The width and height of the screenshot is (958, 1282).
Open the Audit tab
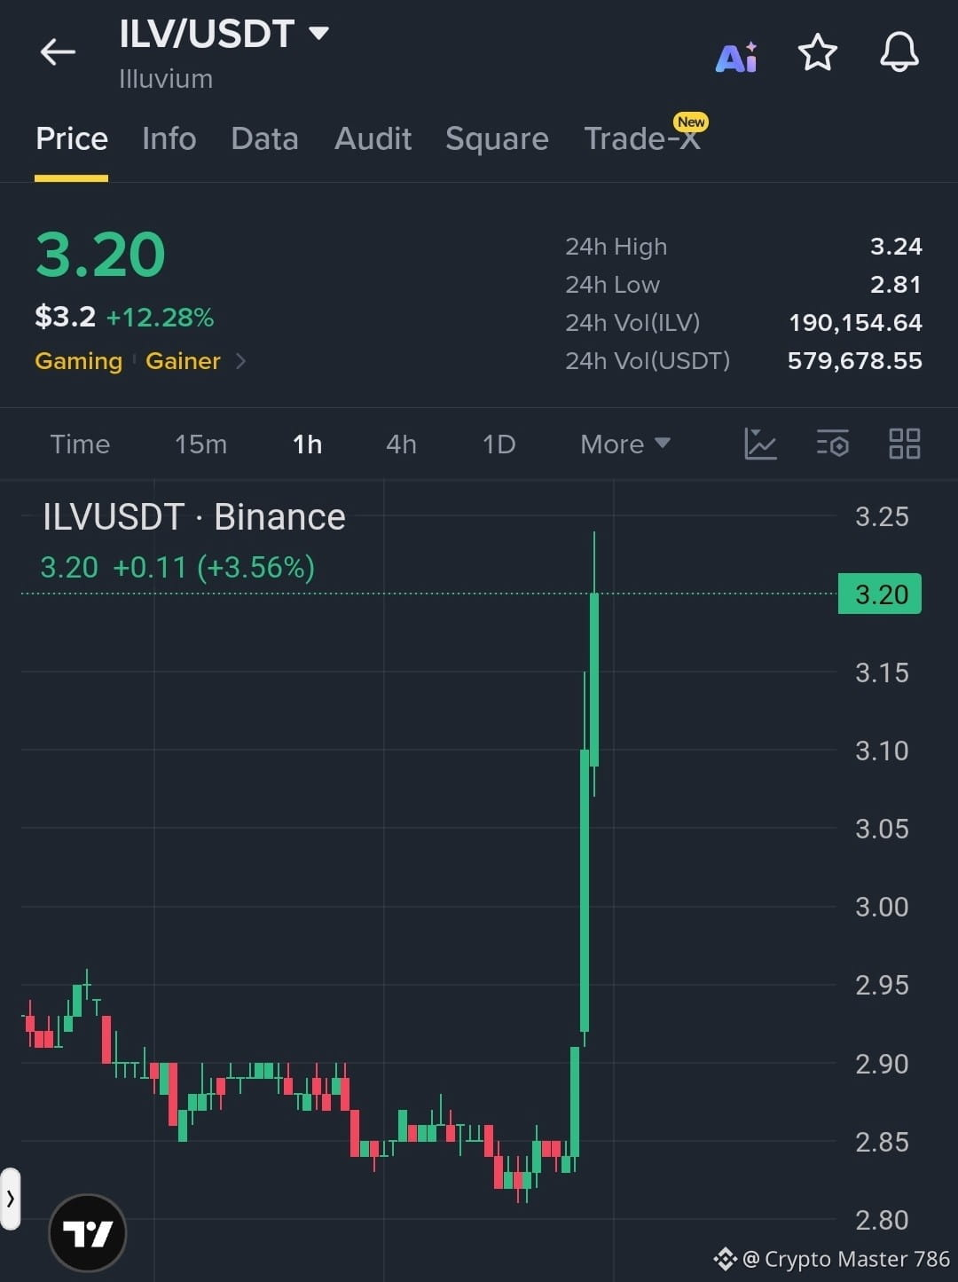pos(373,138)
